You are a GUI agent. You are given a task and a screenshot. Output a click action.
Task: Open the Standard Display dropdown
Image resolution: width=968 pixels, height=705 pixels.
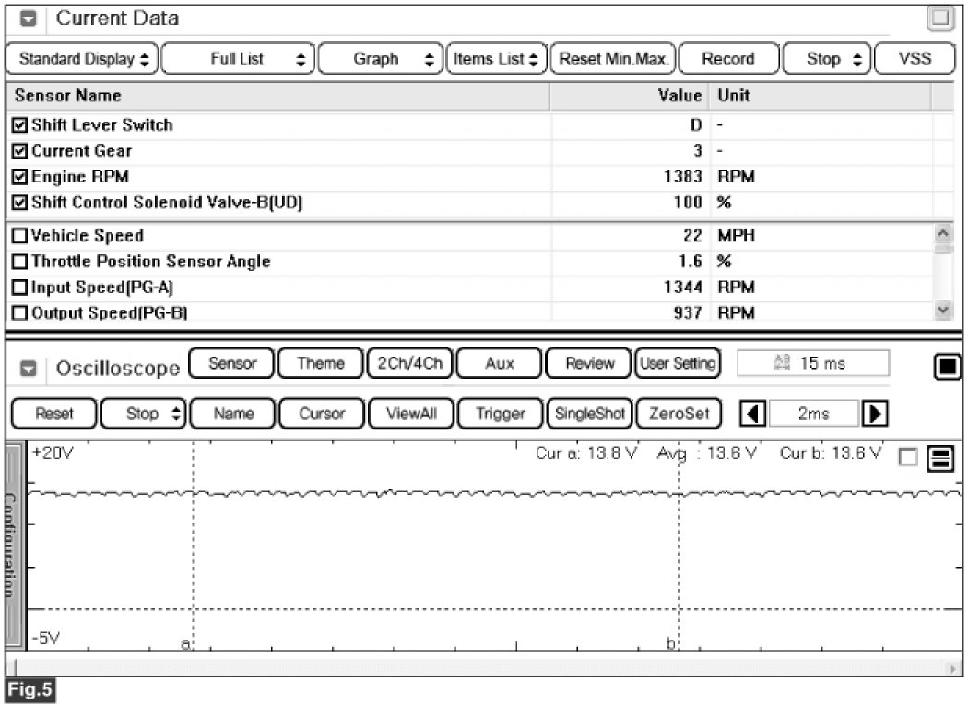81,59
